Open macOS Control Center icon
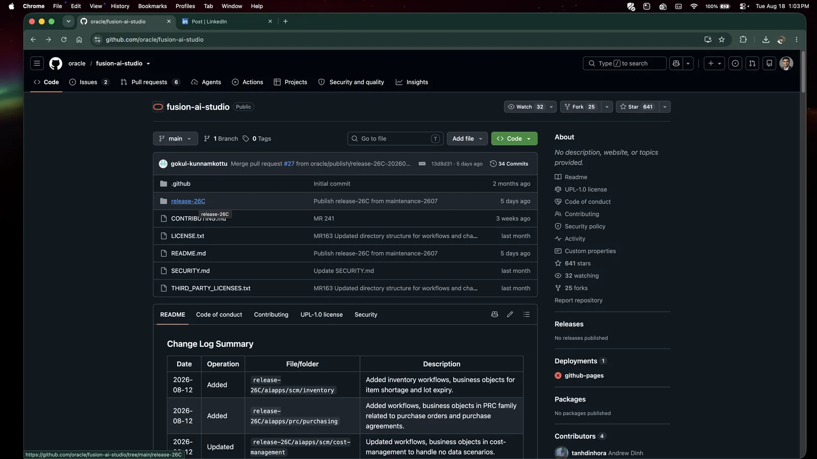Image resolution: width=817 pixels, height=459 pixels. [x=744, y=6]
